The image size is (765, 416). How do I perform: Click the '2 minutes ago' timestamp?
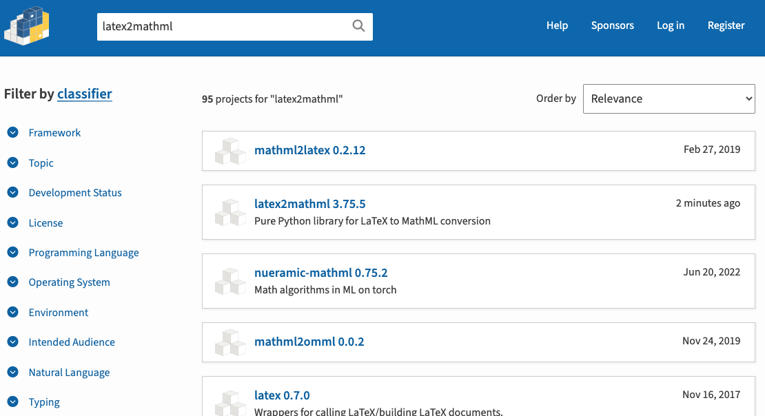coord(708,203)
